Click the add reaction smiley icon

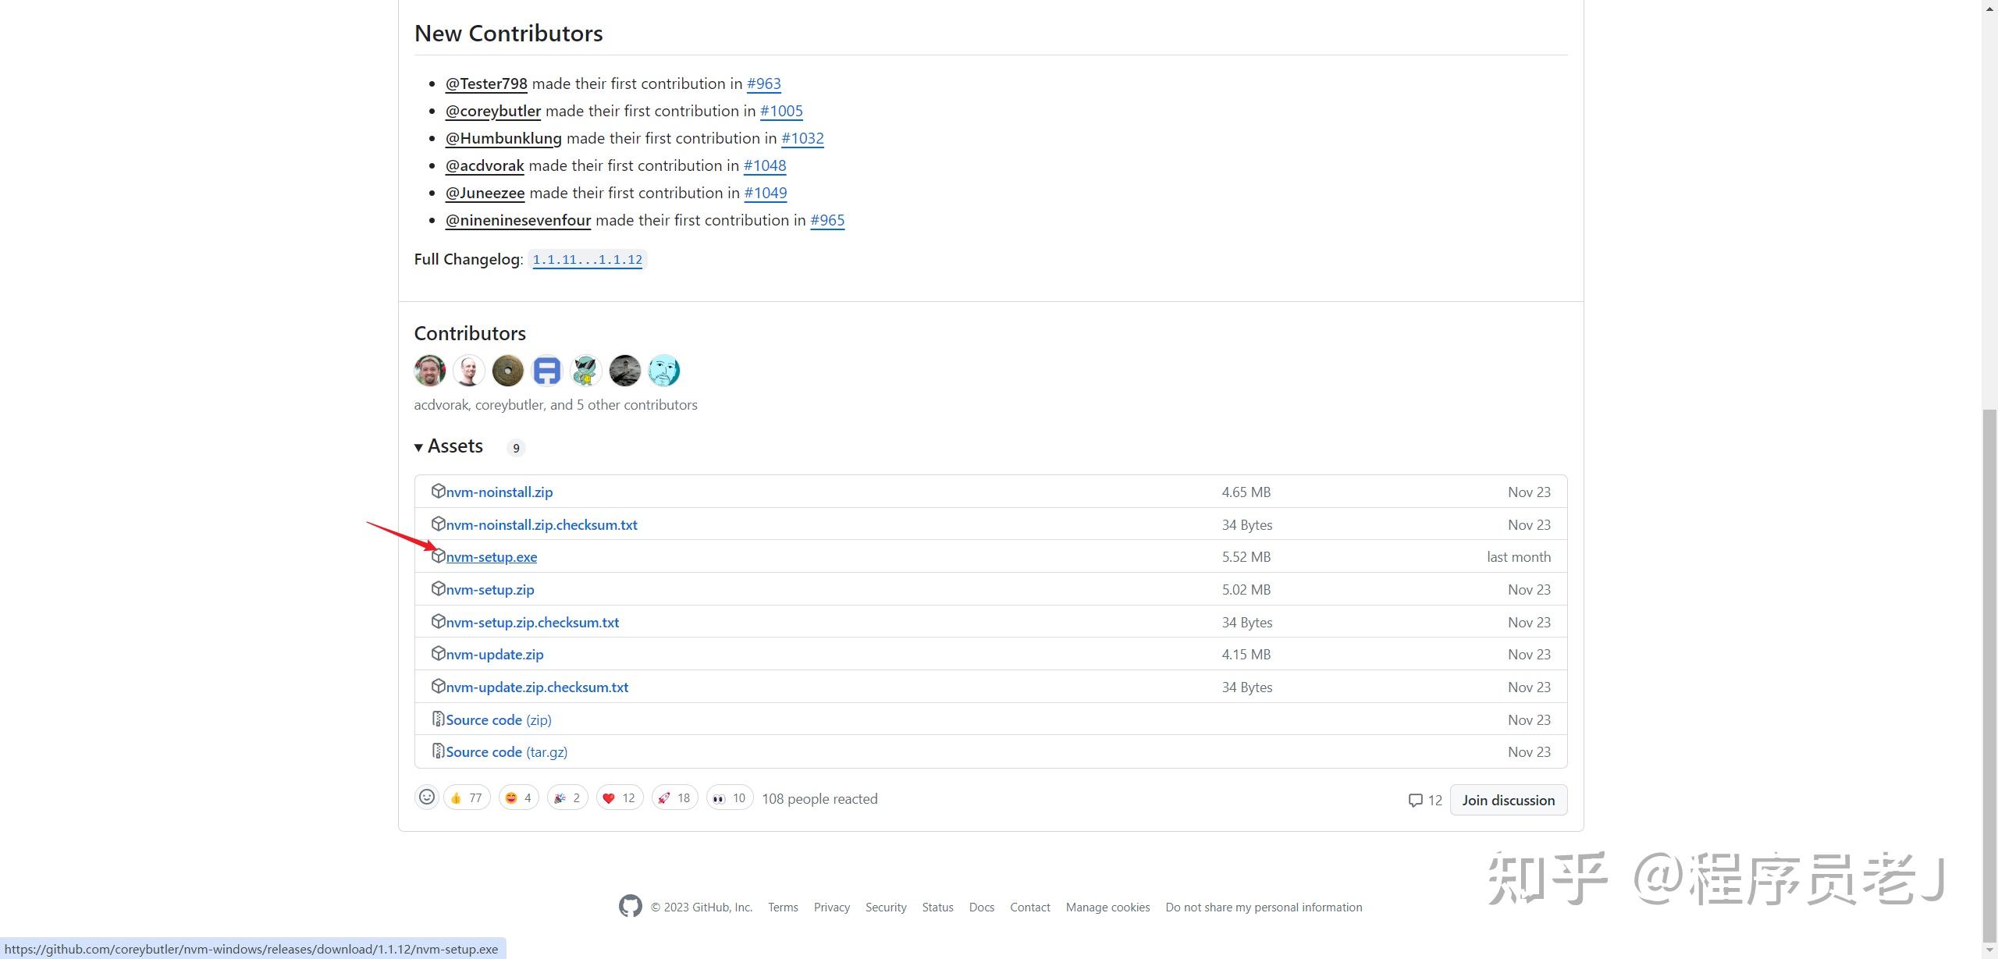[x=426, y=797]
